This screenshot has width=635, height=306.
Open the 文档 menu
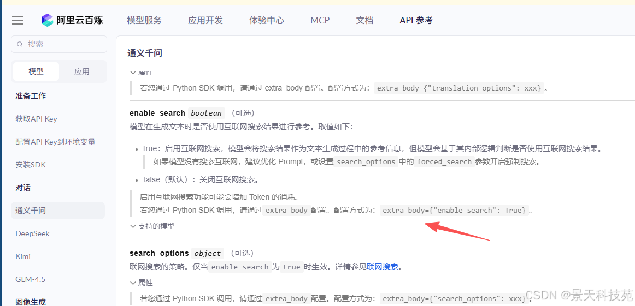pyautogui.click(x=364, y=20)
